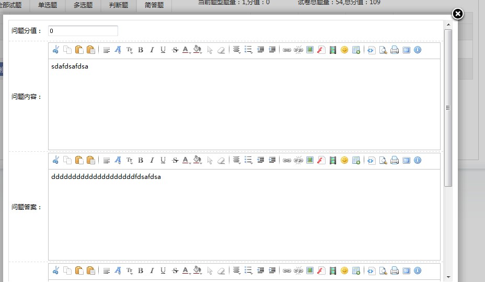The height and width of the screenshot is (282, 485).
Task: Click into the 问题答案 text area with ddddd text
Action: [244, 215]
